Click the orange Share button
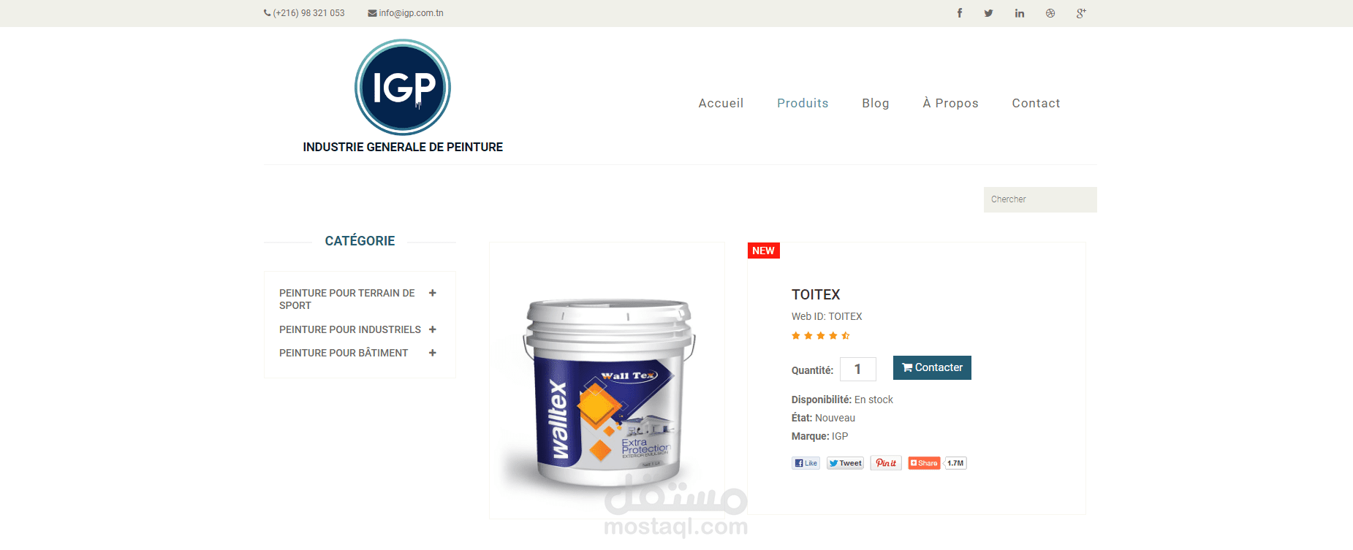This screenshot has width=1353, height=550. pos(924,463)
